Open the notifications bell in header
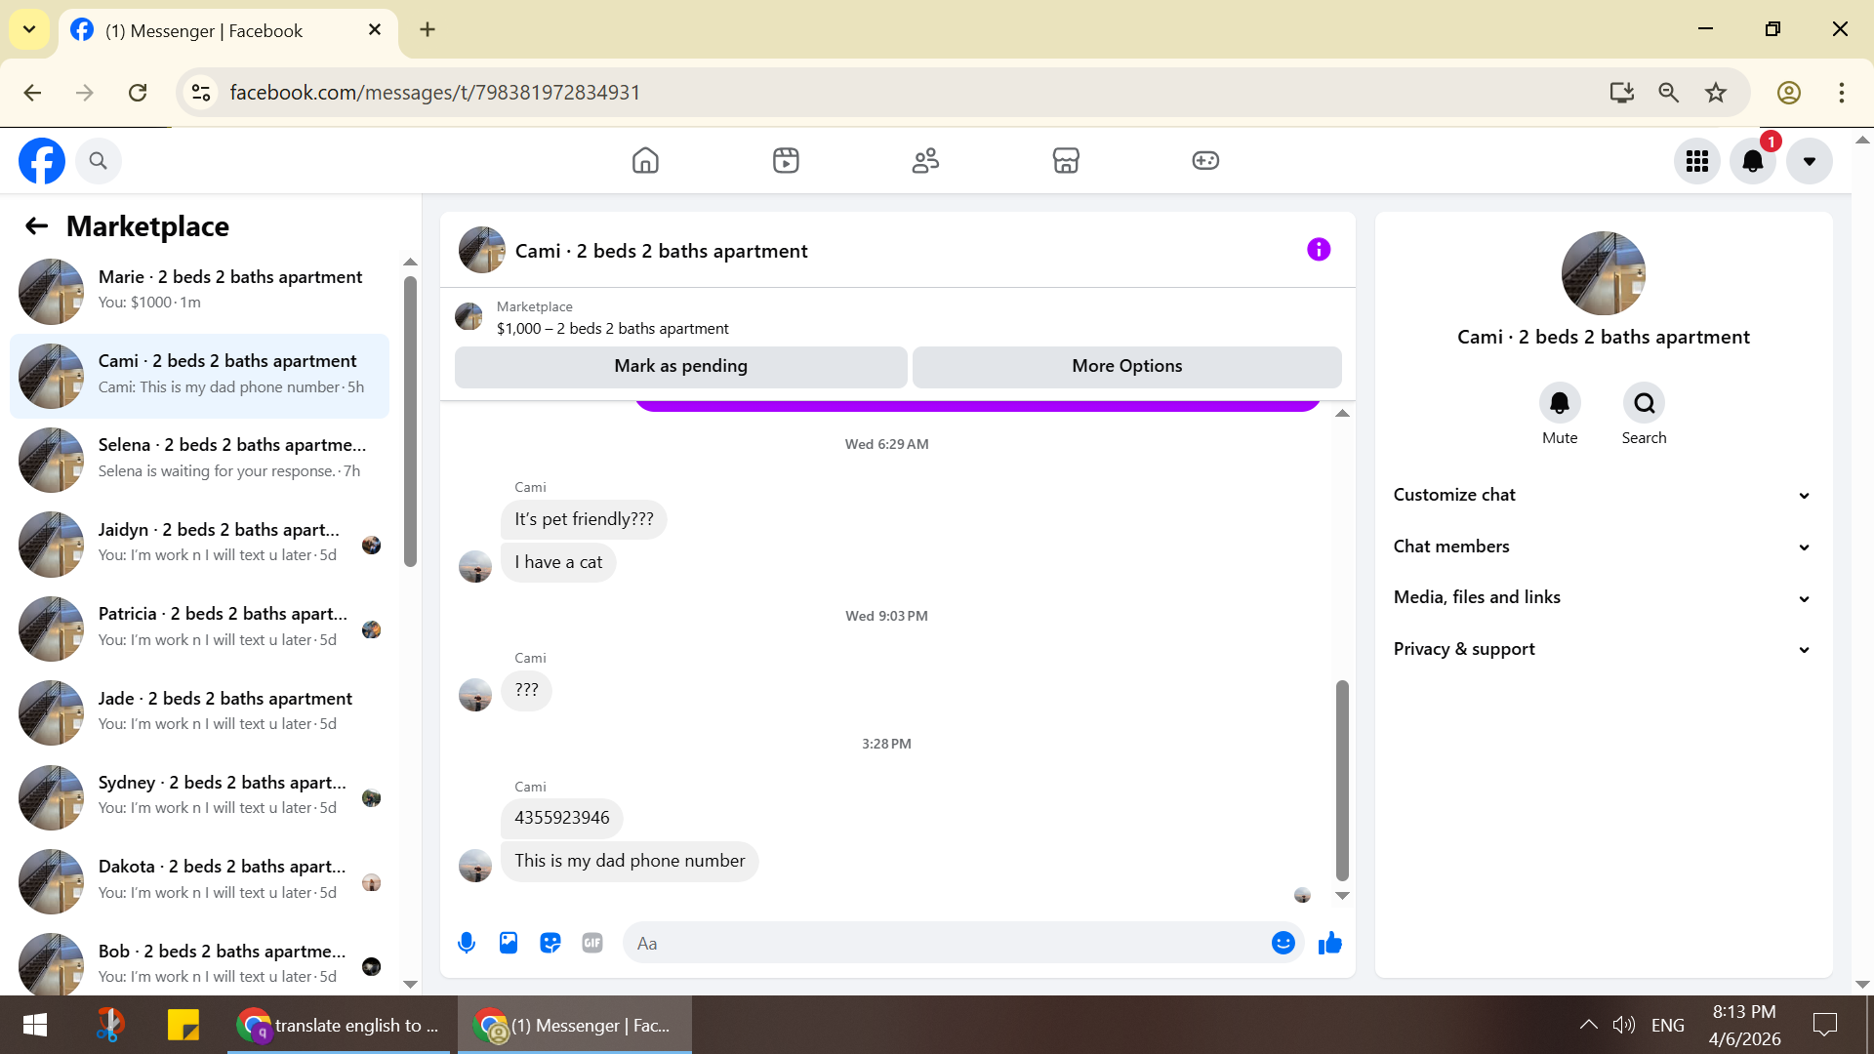Screen dimensions: 1874x1054 point(1753,161)
